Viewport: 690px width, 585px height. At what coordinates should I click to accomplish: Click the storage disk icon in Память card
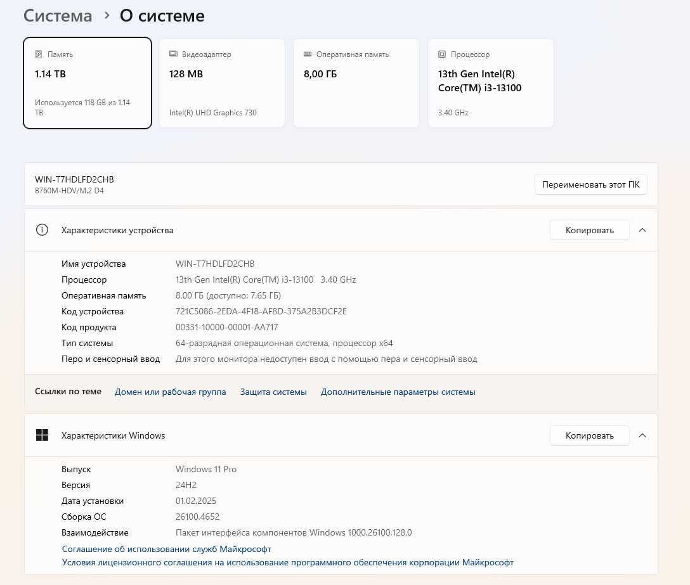[x=39, y=54]
